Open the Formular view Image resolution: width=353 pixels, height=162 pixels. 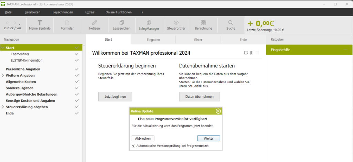[67, 25]
